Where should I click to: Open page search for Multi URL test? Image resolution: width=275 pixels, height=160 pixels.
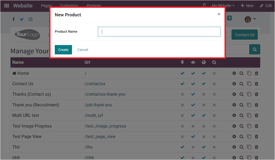[x=241, y=115]
